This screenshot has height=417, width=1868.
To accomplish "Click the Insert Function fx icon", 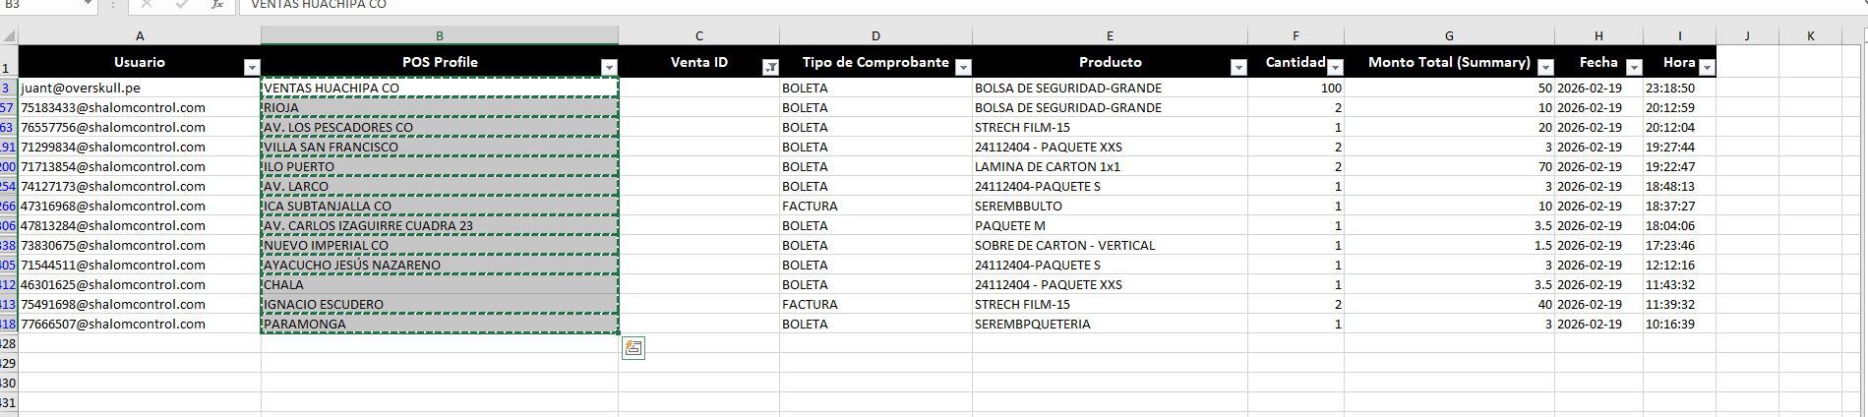I will (x=216, y=5).
